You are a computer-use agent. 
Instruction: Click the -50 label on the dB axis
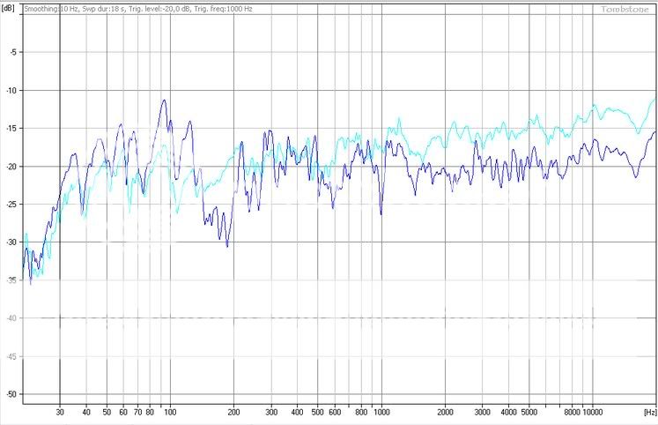(x=9, y=394)
